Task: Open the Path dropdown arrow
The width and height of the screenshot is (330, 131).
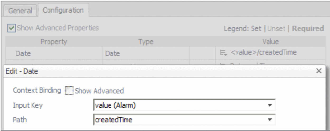Action: pyautogui.click(x=270, y=120)
